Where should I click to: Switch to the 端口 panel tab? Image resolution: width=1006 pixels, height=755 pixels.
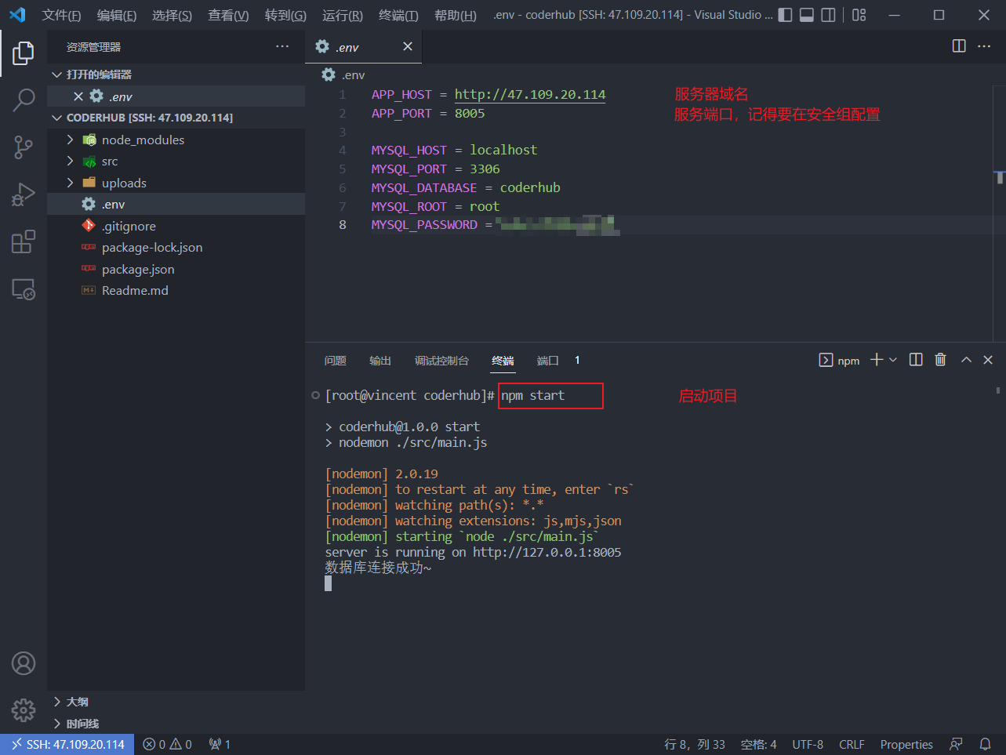pyautogui.click(x=548, y=361)
